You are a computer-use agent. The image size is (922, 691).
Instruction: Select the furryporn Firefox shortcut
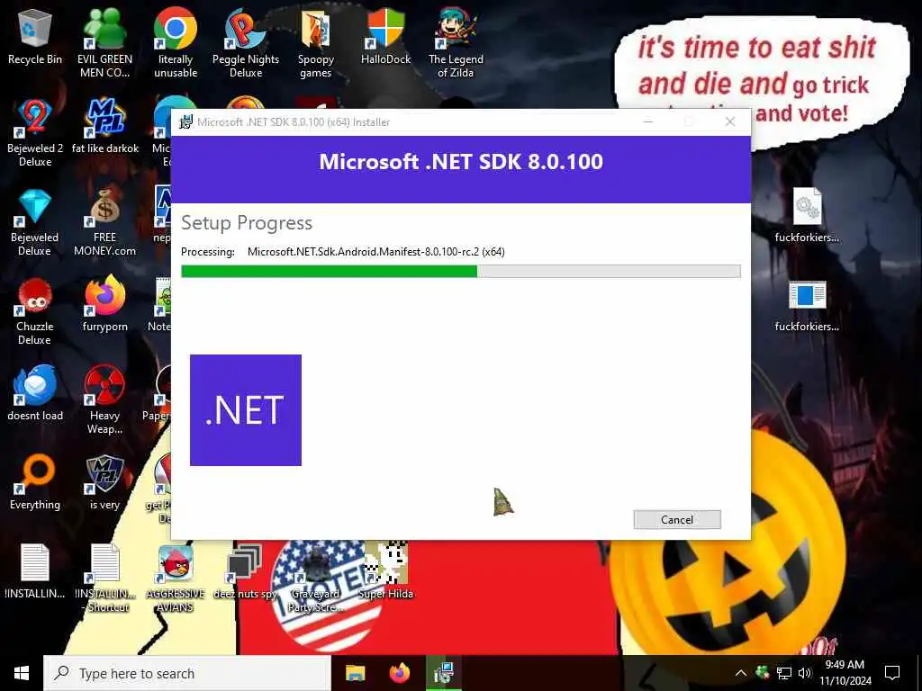pos(104,304)
